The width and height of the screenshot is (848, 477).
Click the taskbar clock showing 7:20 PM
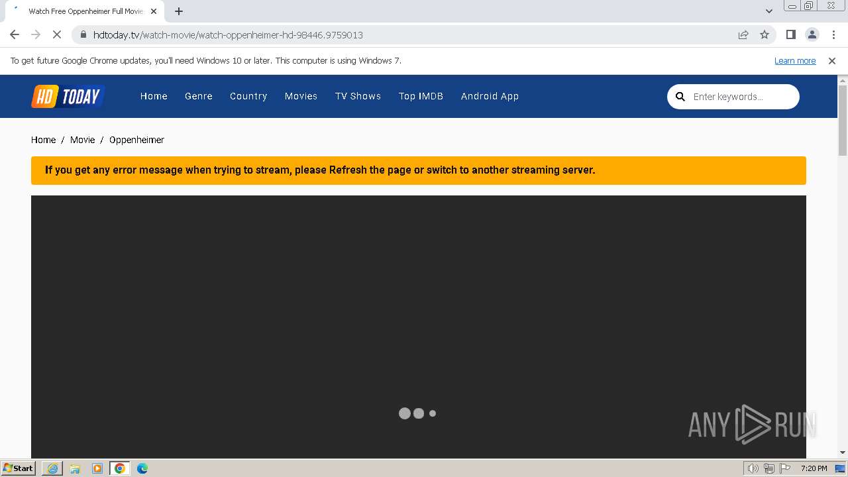point(814,468)
